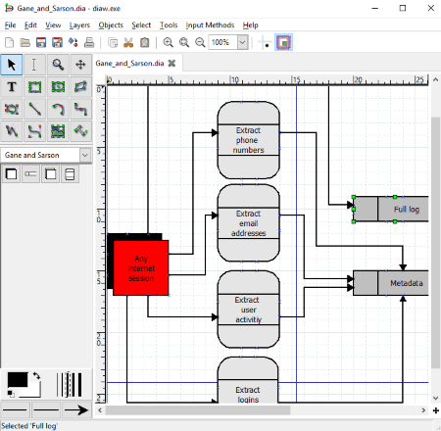
Task: Toggle object snapping button
Action: 283,42
